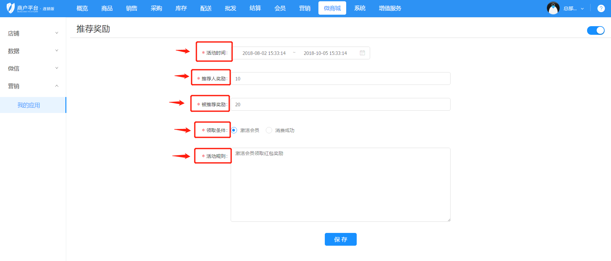Image resolution: width=611 pixels, height=261 pixels.
Task: Open the 总部 account dropdown
Action: click(573, 9)
